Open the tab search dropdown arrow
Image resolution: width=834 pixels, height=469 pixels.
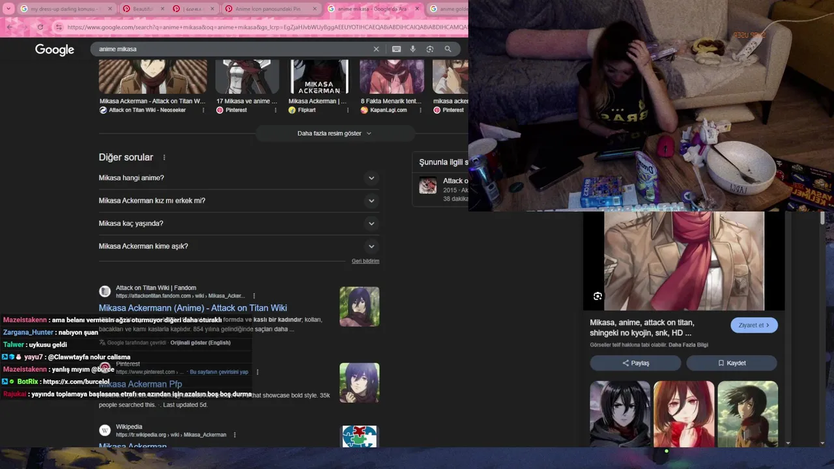(x=8, y=9)
